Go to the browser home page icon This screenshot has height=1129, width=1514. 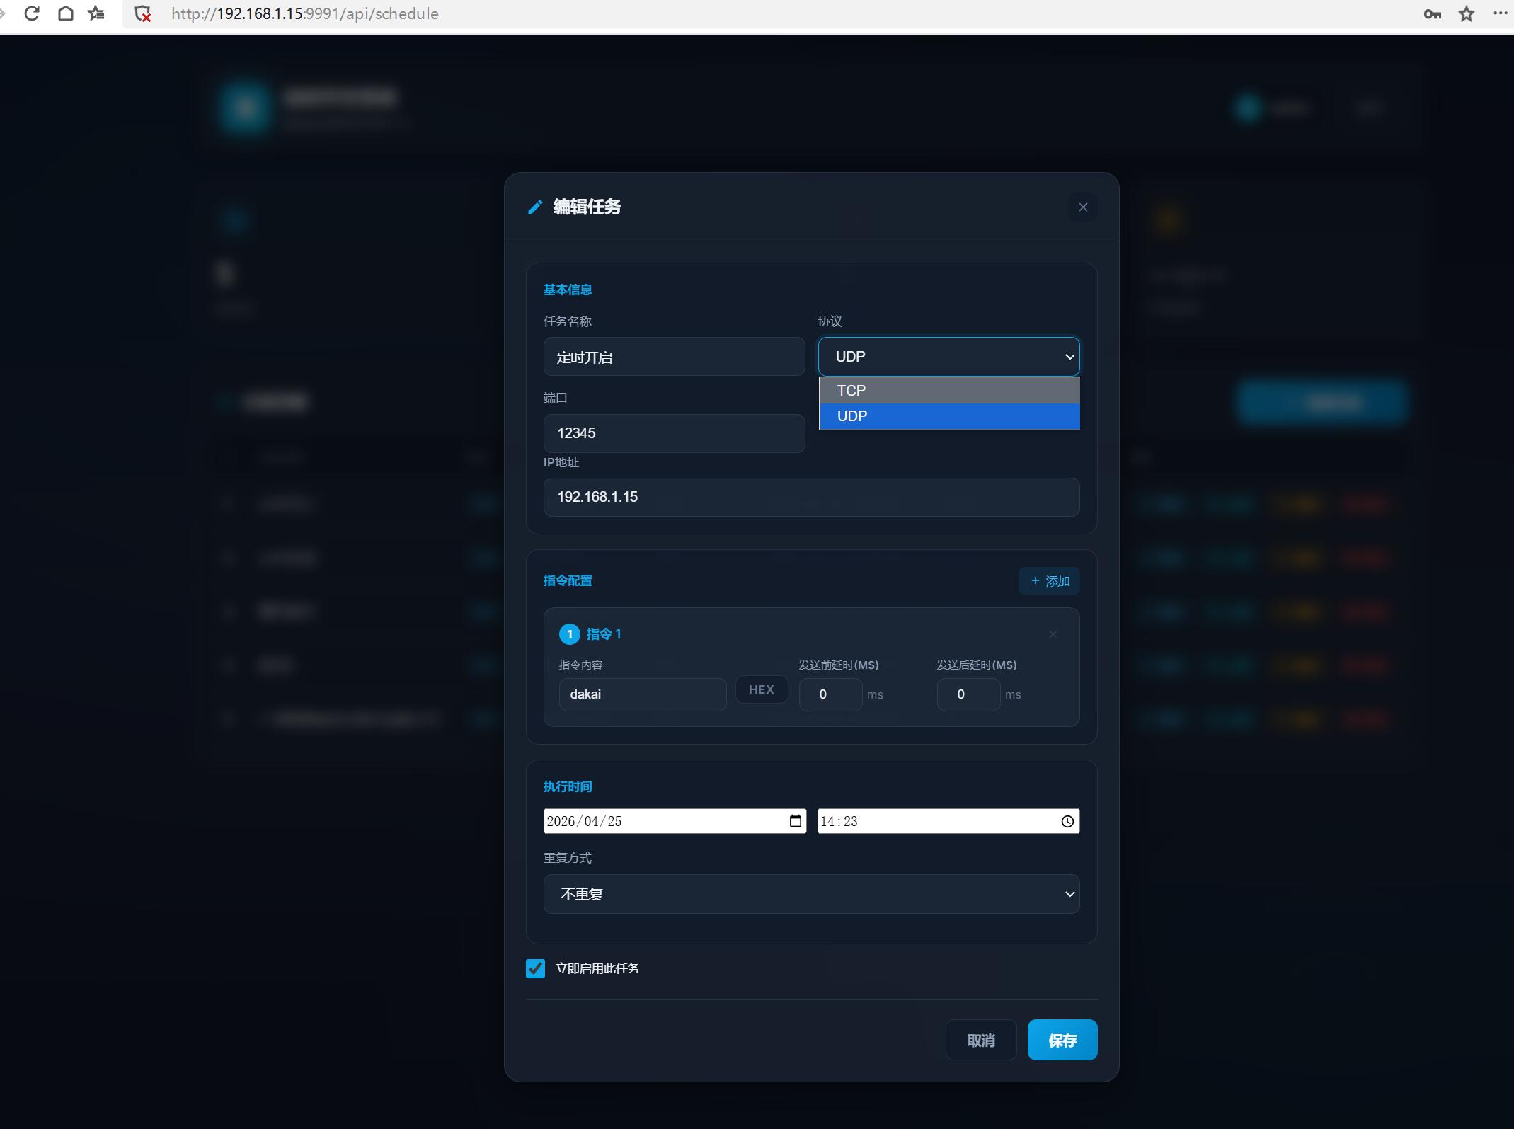pos(65,13)
